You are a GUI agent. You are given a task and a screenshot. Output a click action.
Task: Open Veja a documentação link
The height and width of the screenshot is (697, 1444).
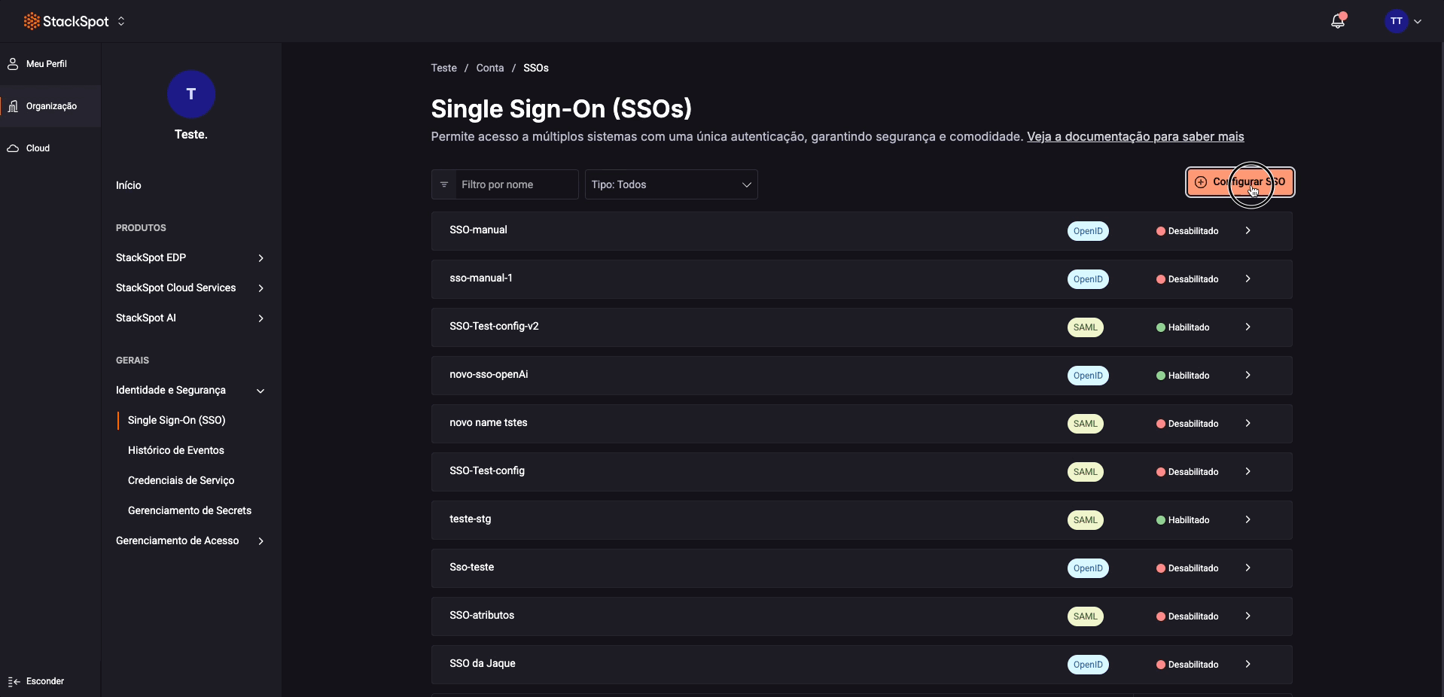pyautogui.click(x=1135, y=136)
